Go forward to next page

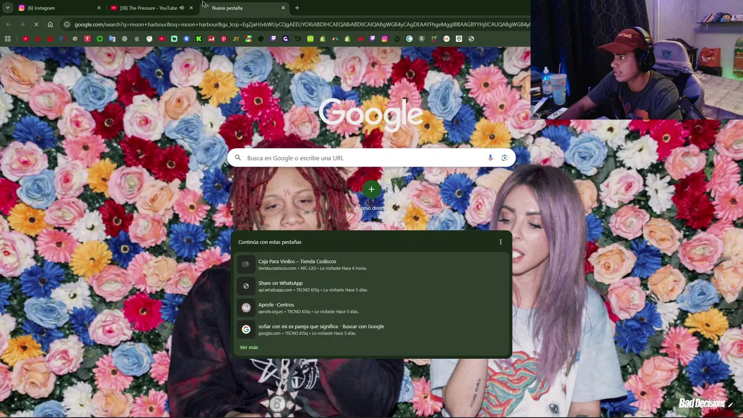coord(22,24)
